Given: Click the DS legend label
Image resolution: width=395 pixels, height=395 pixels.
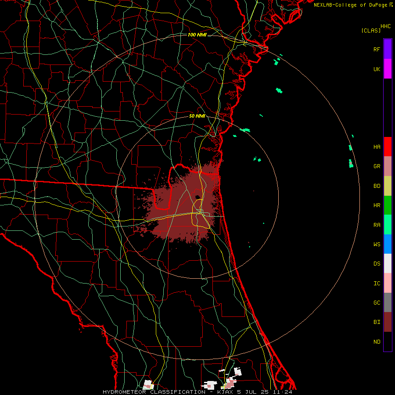Looking at the screenshot, I should pos(377,264).
